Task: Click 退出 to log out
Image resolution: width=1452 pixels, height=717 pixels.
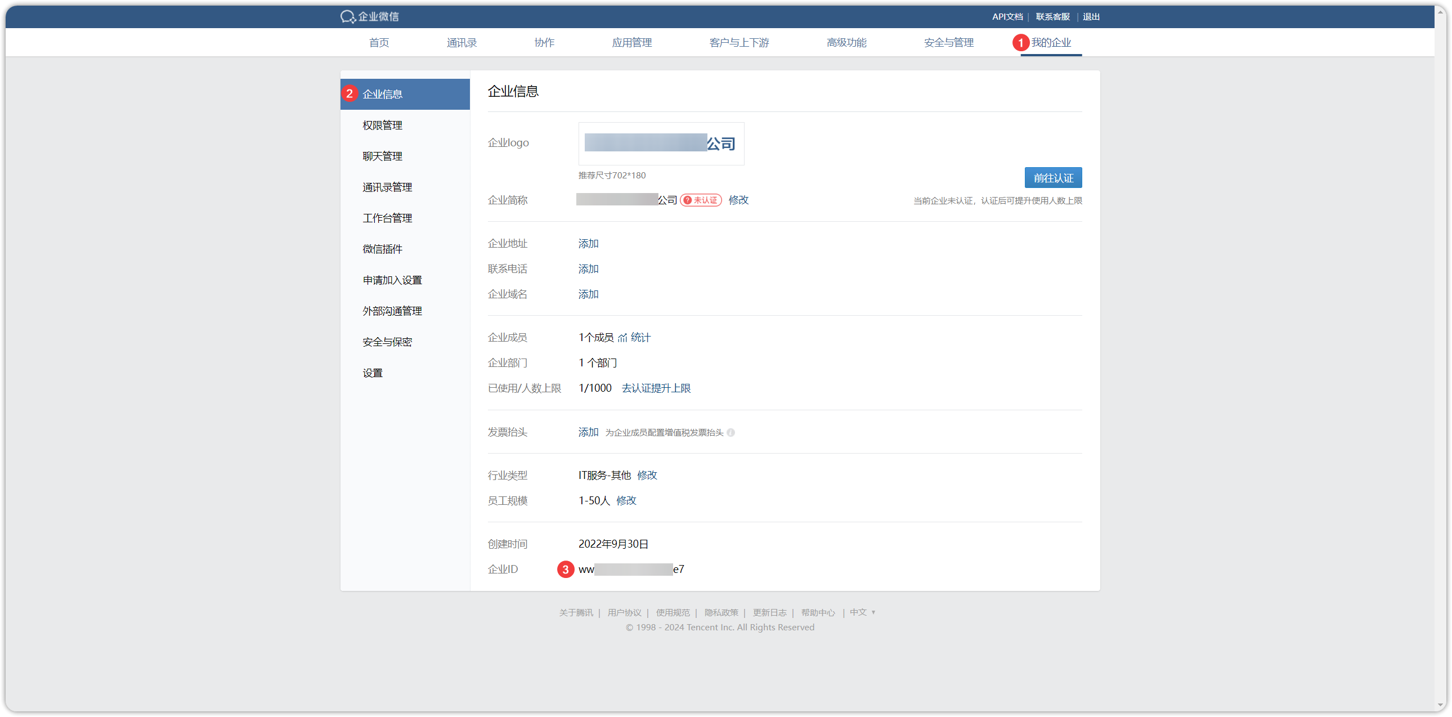Action: [x=1091, y=17]
